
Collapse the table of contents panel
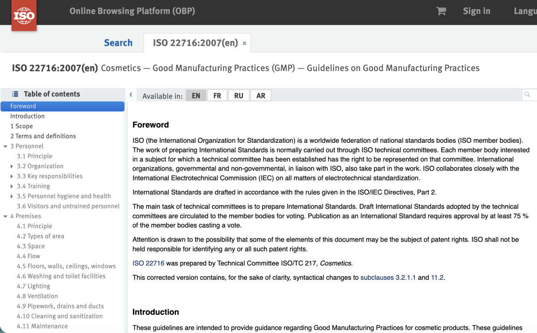point(131,94)
